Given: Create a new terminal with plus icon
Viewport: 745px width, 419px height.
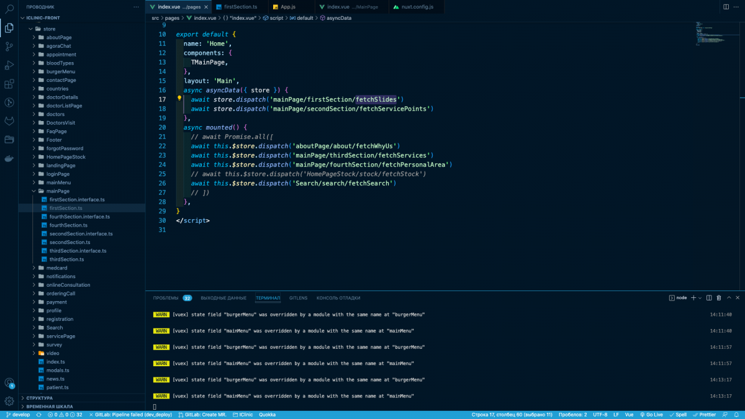Looking at the screenshot, I should click(x=693, y=298).
